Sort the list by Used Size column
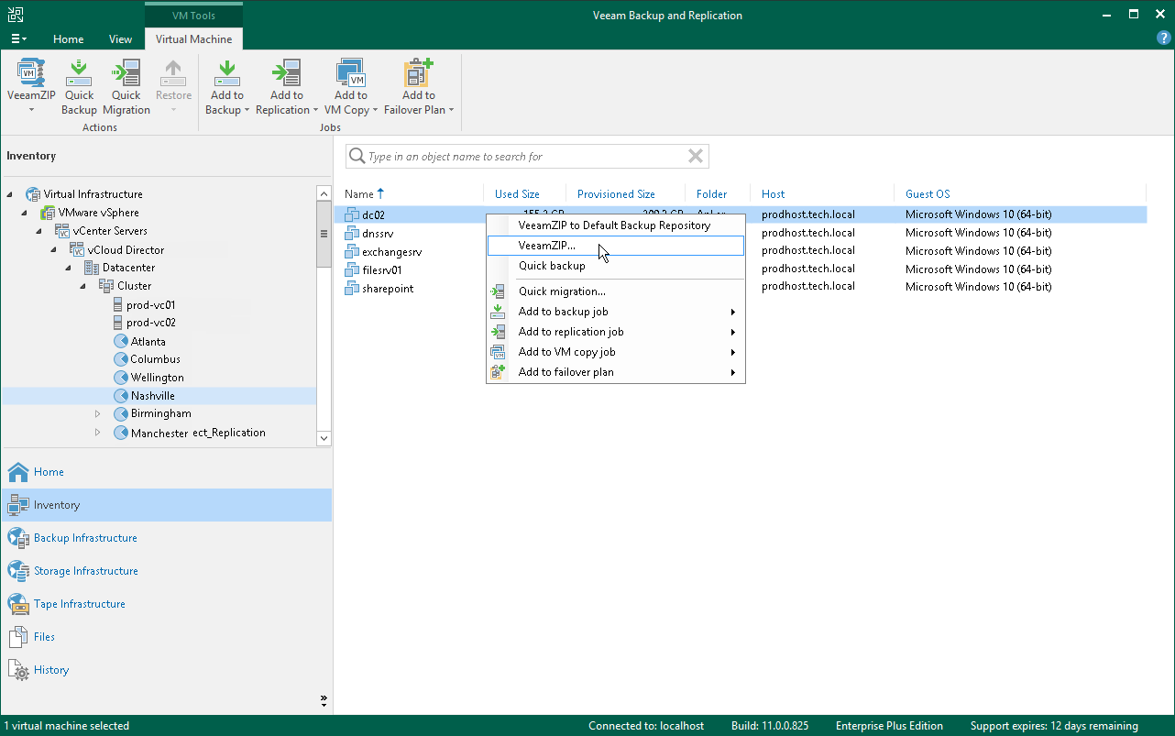This screenshot has width=1175, height=736. [517, 194]
